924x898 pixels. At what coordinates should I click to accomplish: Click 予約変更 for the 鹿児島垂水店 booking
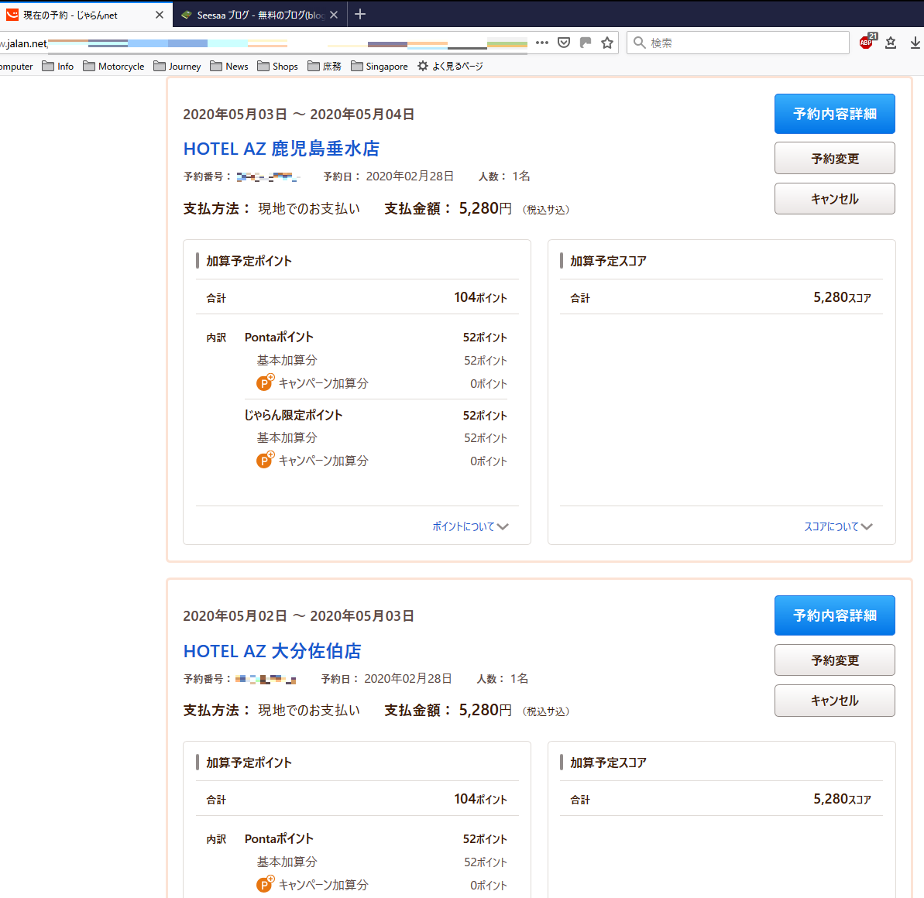(834, 158)
